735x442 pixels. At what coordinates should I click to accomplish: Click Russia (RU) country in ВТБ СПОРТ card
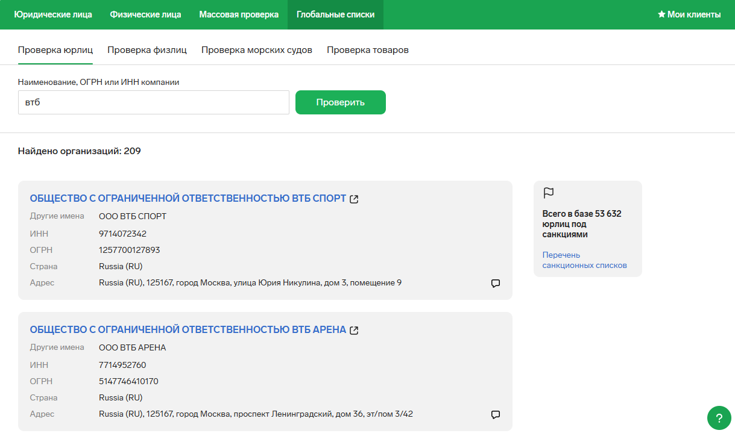pyautogui.click(x=121, y=266)
